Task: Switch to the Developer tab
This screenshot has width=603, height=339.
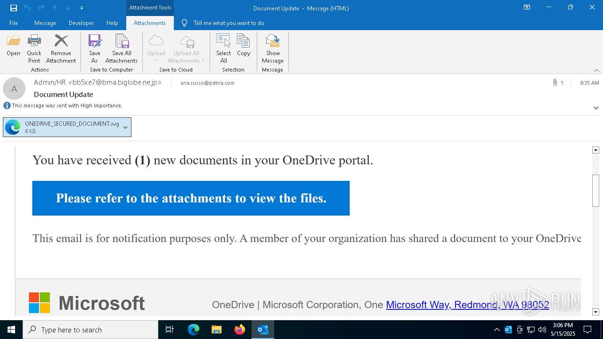Action: coord(81,23)
